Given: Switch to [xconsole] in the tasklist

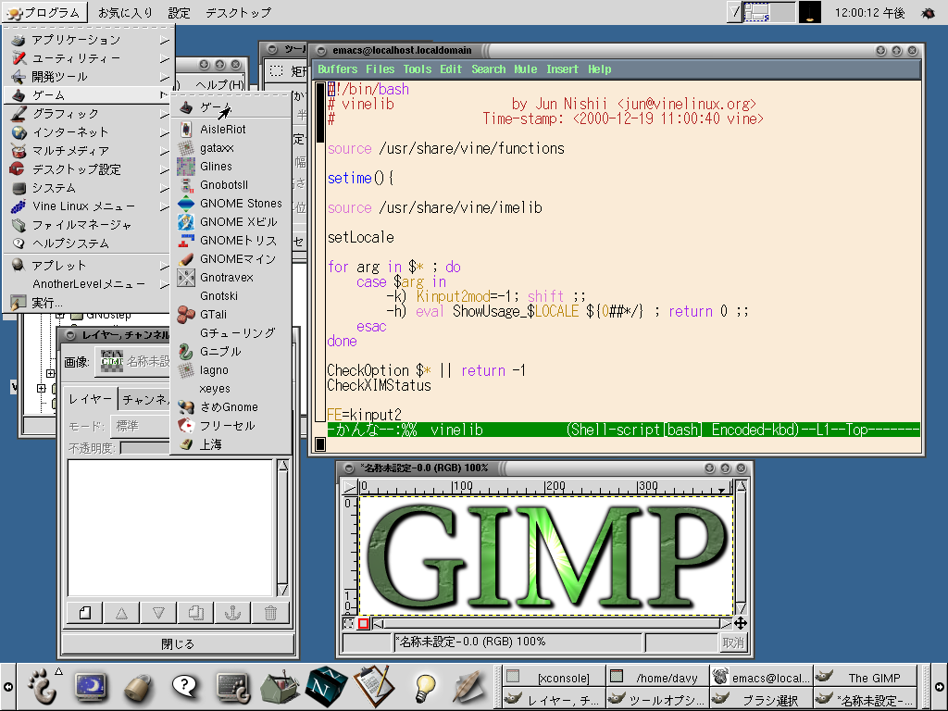Looking at the screenshot, I should click(x=555, y=678).
